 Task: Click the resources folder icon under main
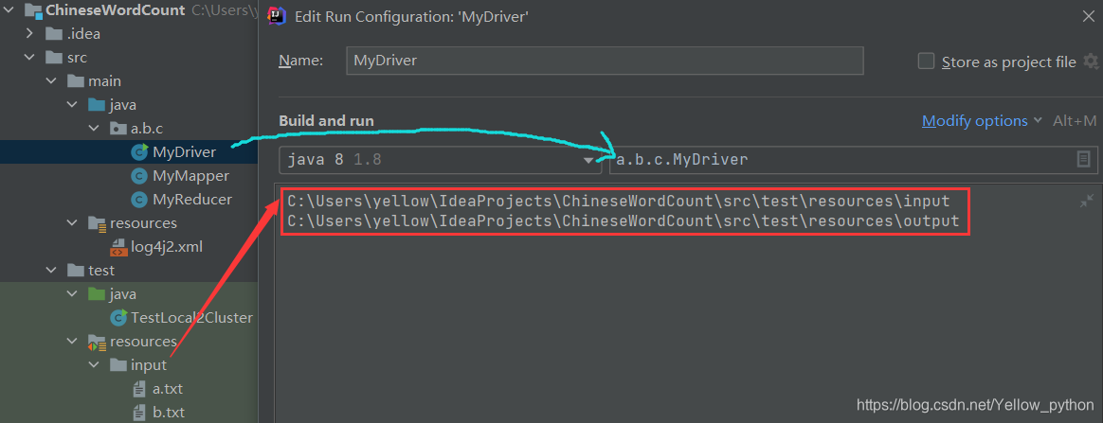pyautogui.click(x=97, y=223)
